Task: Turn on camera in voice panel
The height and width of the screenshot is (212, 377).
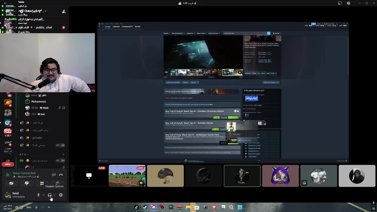Action: (11, 183)
